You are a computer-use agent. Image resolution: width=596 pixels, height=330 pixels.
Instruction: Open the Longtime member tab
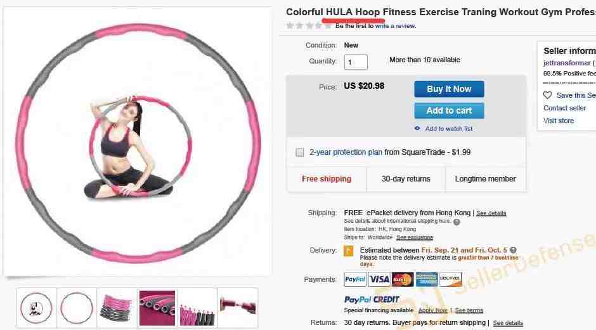pyautogui.click(x=486, y=179)
